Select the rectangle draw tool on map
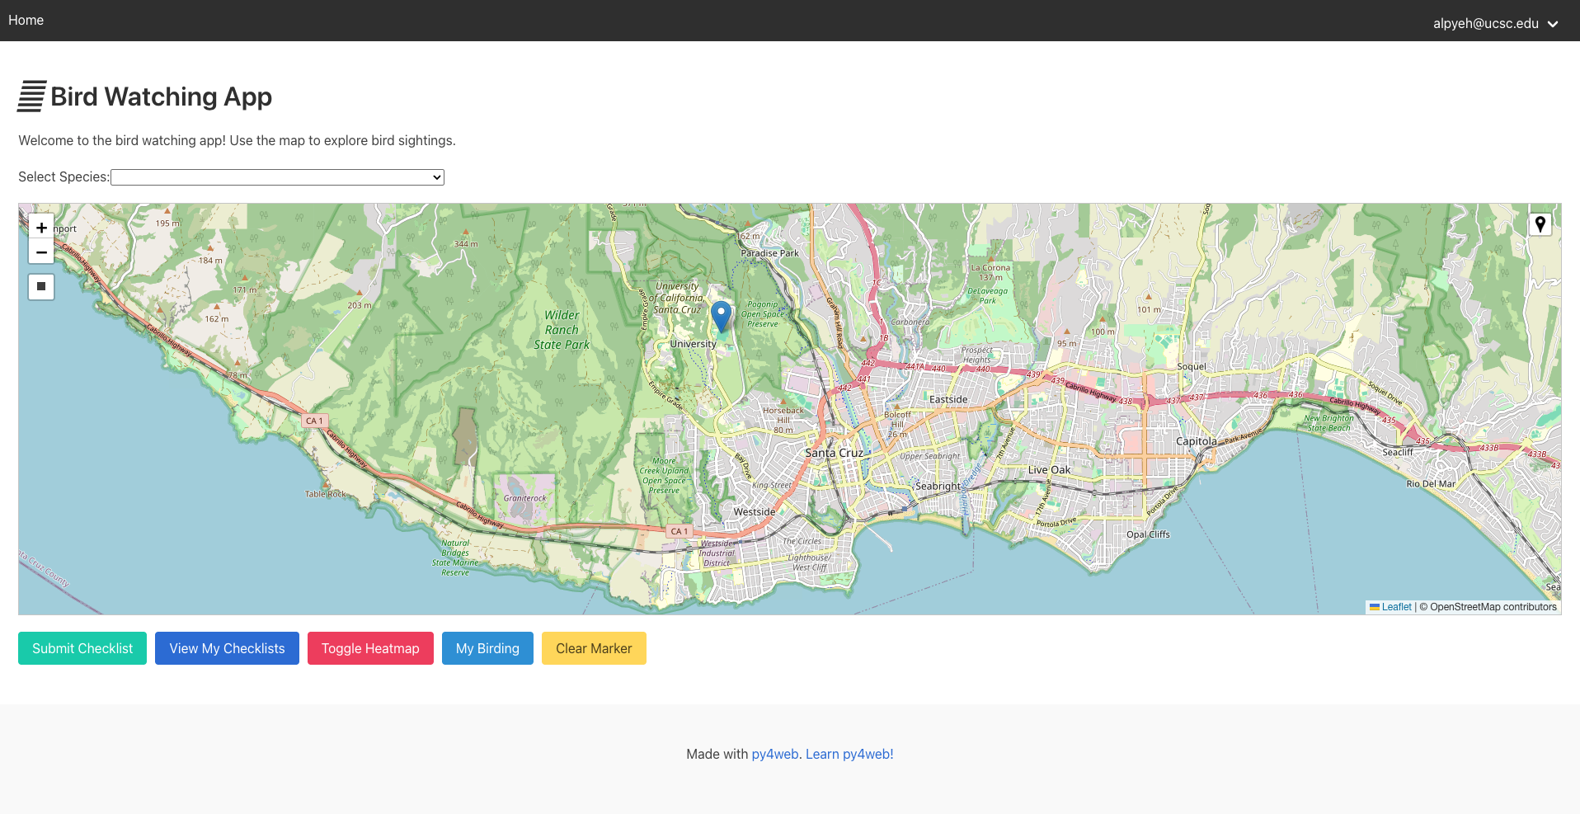The width and height of the screenshot is (1580, 814). (41, 286)
